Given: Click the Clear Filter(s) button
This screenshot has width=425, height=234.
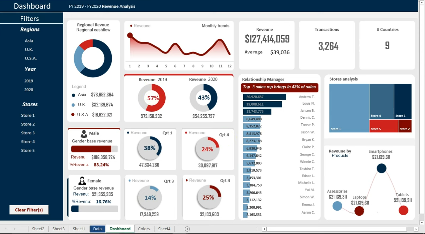Looking at the screenshot, I should [29, 210].
